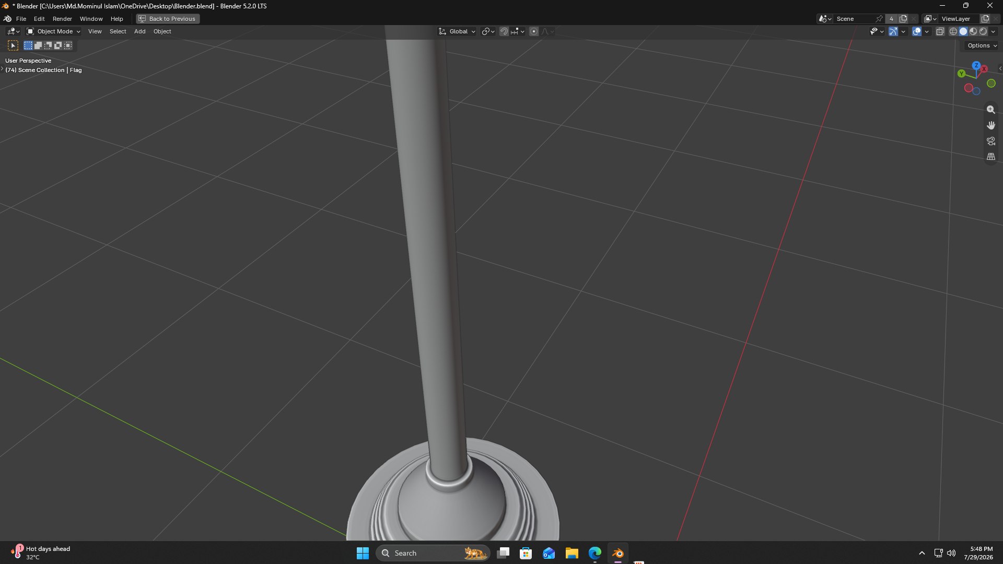The image size is (1003, 564).
Task: Toggle X-Ray mode
Action: tap(940, 31)
